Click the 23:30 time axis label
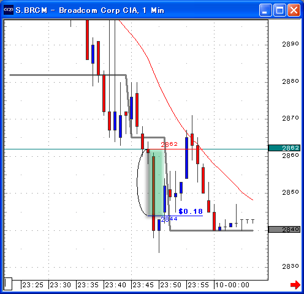 60,285
